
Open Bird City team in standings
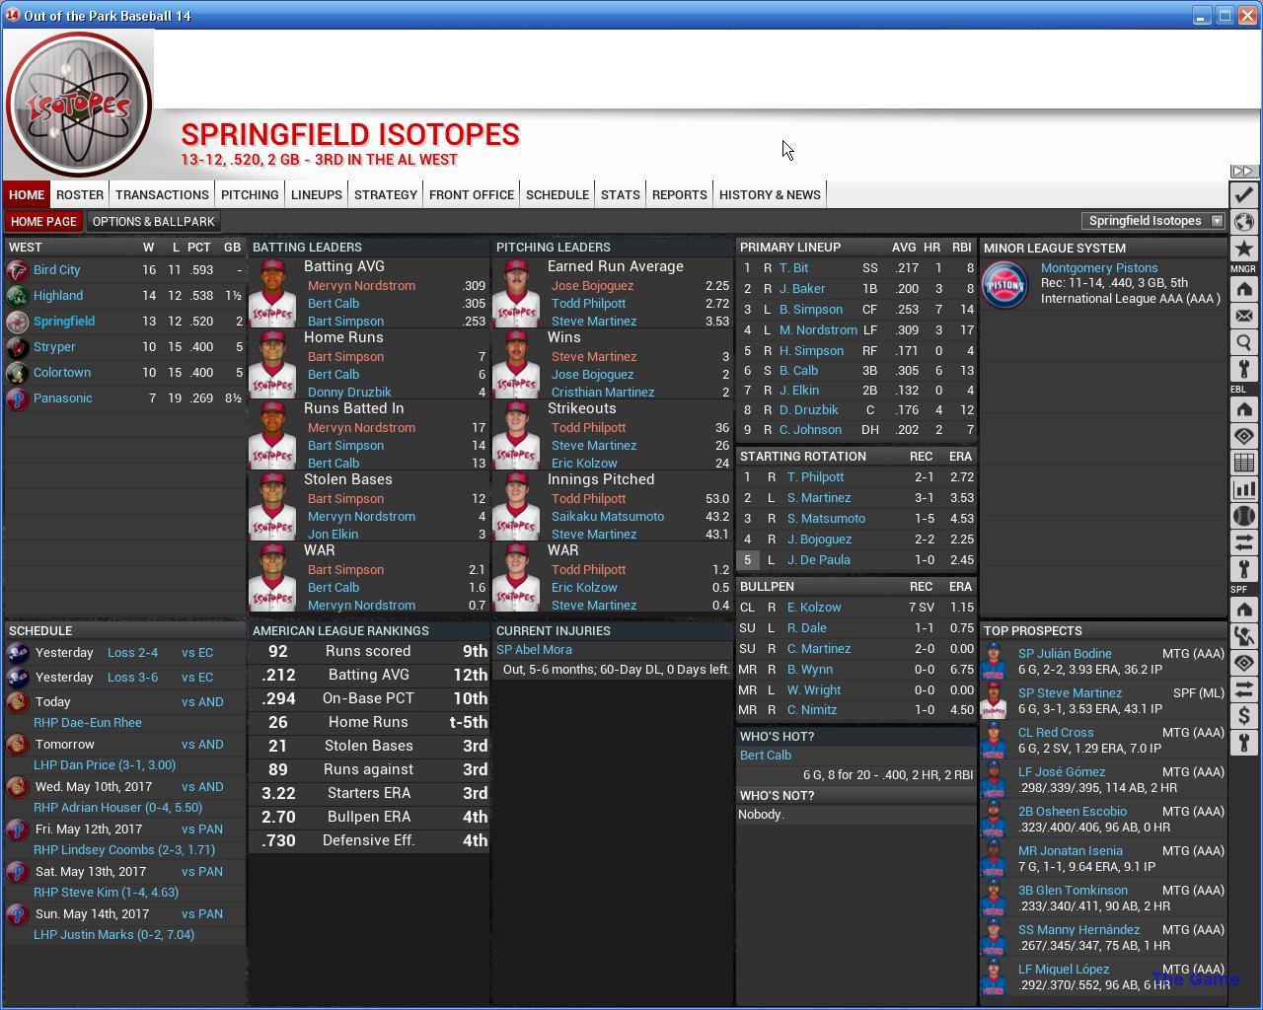point(56,269)
